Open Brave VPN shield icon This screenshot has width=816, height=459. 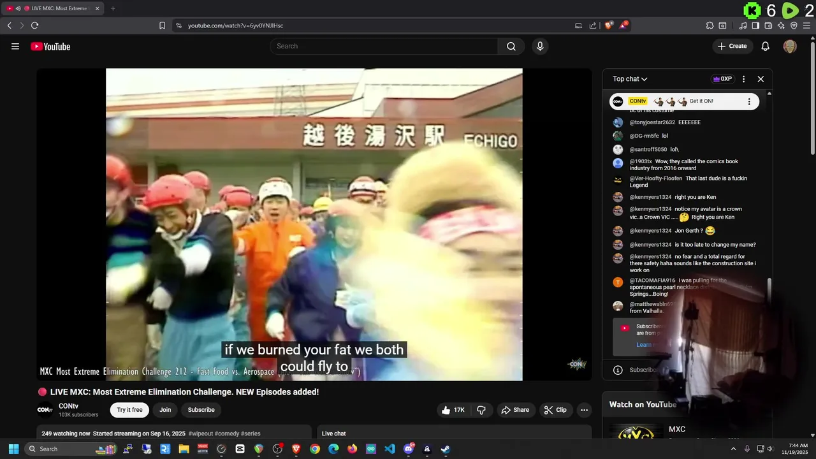[x=794, y=25]
